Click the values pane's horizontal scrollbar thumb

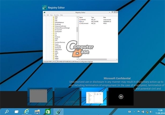[94, 59]
